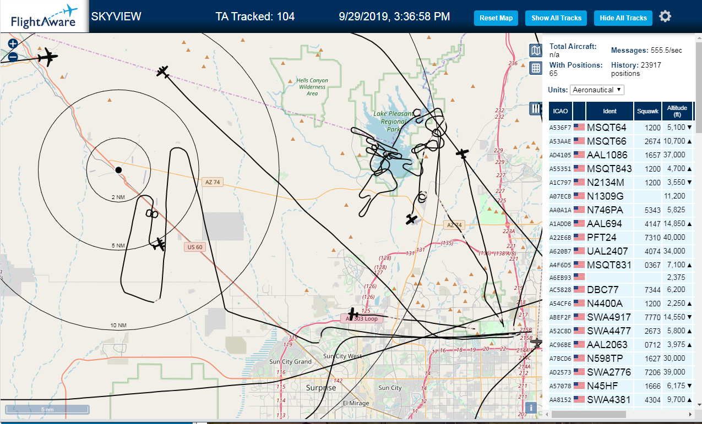The width and height of the screenshot is (702, 424).
Task: Sort table by Altitude (ft) header
Action: point(677,111)
